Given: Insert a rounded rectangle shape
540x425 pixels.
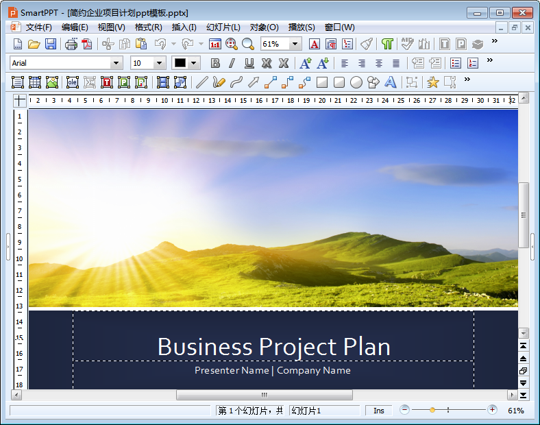Looking at the screenshot, I should (339, 82).
